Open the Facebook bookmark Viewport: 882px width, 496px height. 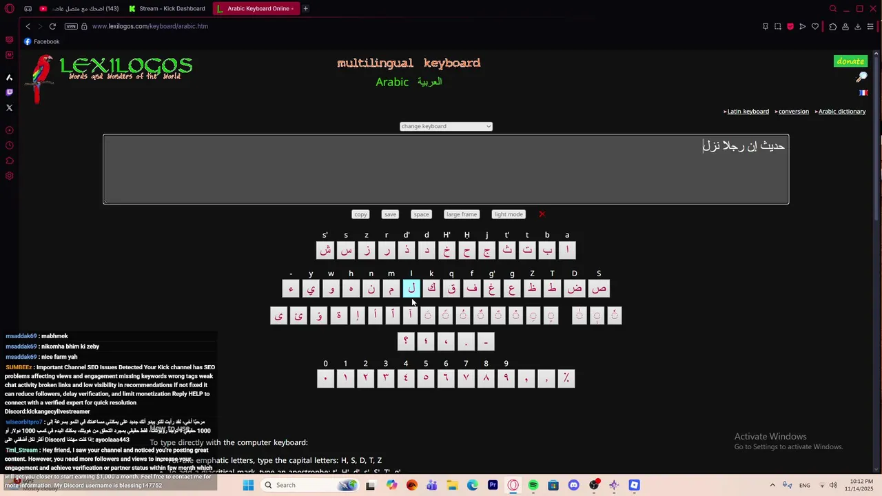(x=41, y=41)
